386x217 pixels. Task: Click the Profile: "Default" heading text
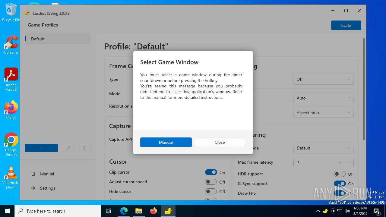click(x=136, y=46)
